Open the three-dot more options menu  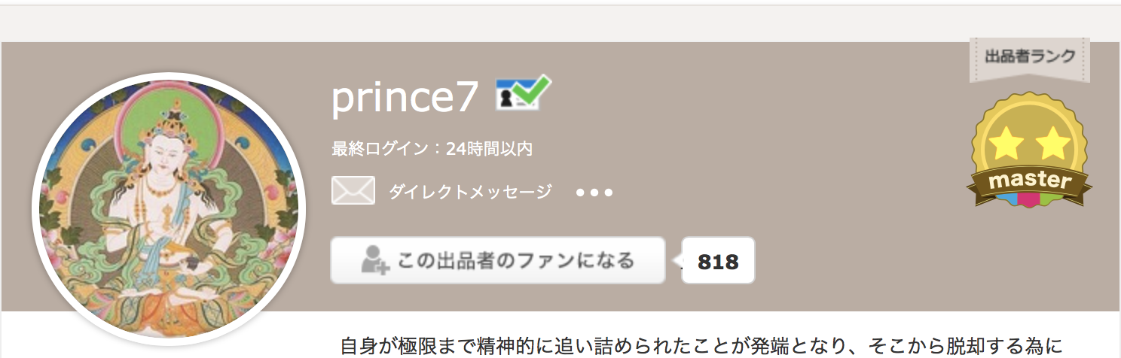click(x=594, y=193)
